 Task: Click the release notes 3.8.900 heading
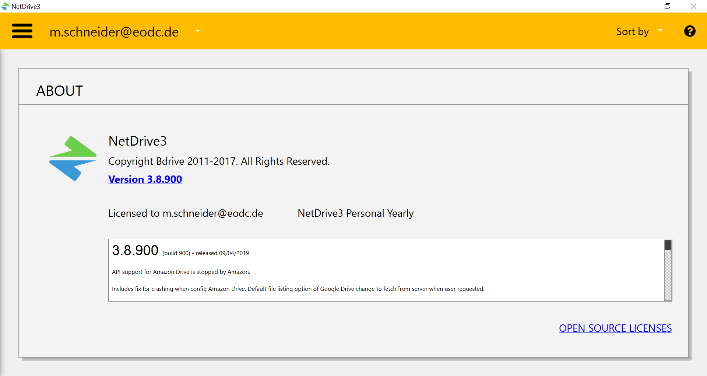[135, 250]
